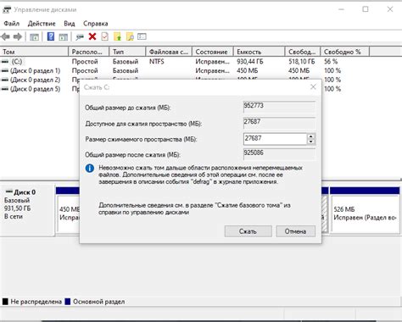The width and height of the screenshot is (402, 322).
Task: Click the Back arrow toolbar icon
Action: click(x=6, y=36)
